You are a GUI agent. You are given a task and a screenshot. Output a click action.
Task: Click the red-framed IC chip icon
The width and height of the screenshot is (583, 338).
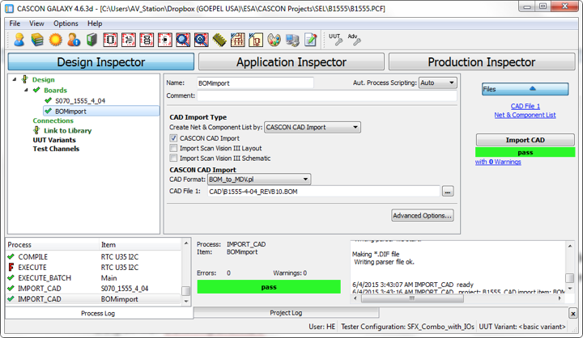110,40
